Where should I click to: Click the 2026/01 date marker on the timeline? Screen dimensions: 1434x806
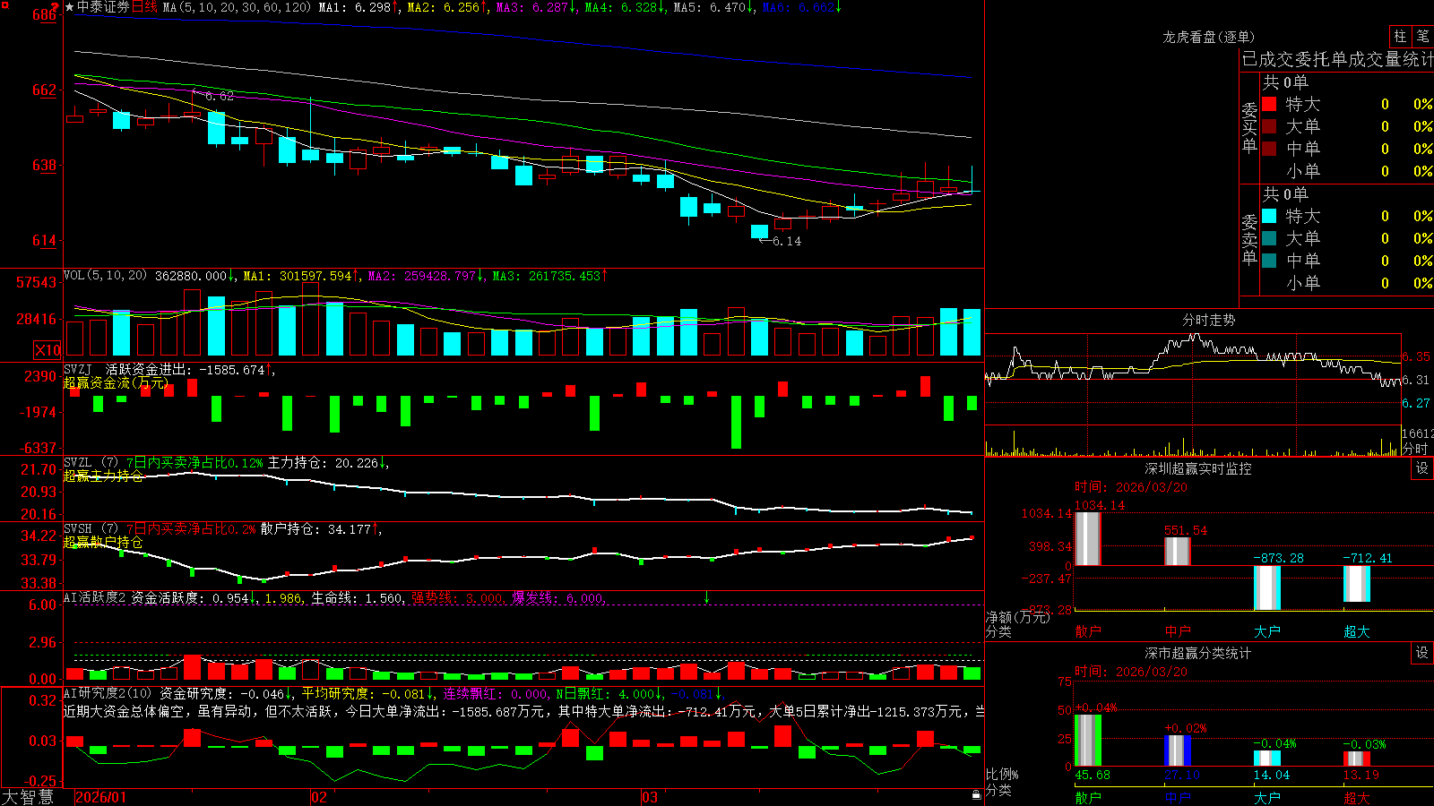pos(101,797)
